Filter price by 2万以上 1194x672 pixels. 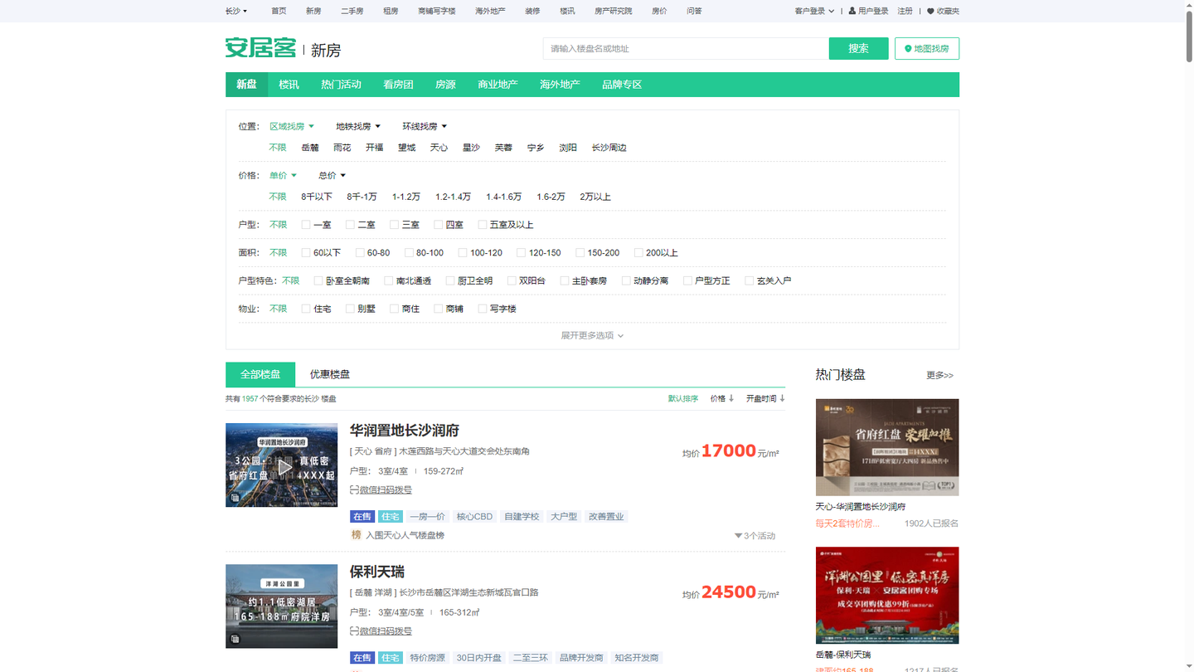pos(595,197)
